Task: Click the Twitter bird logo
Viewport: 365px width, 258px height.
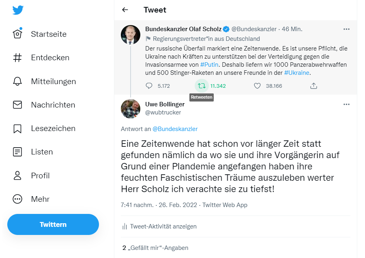Action: [x=18, y=10]
